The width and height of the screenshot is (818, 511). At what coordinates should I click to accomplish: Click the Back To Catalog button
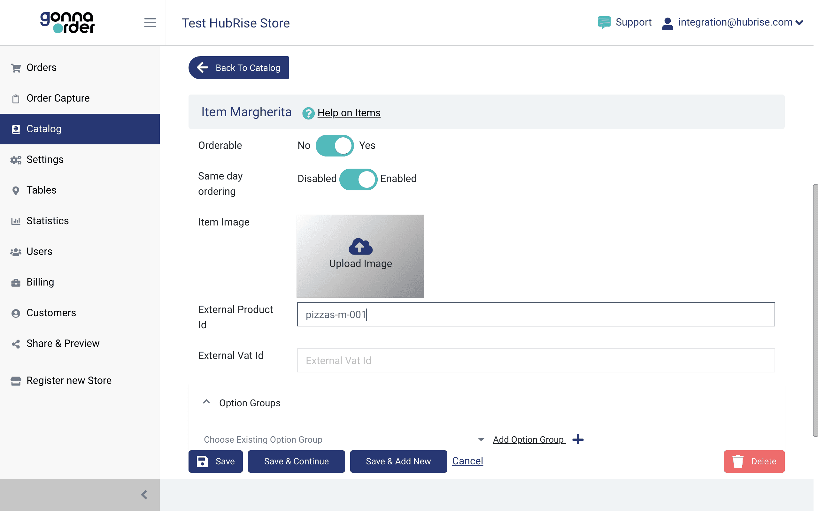point(238,68)
